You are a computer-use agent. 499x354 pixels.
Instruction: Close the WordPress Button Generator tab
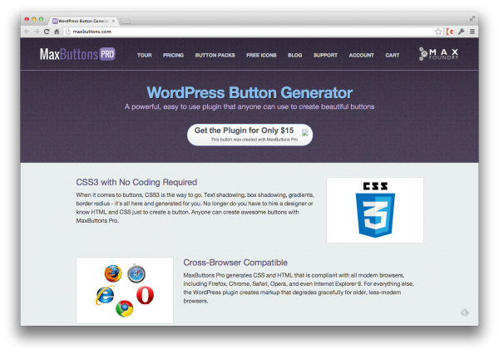click(x=113, y=21)
